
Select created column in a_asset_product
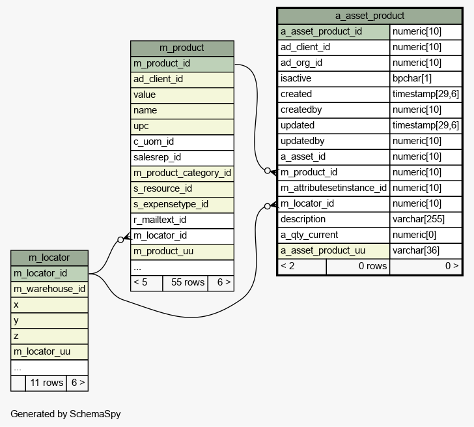[x=333, y=95]
